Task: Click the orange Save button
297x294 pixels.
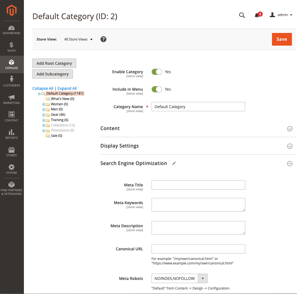Action: 282,39
